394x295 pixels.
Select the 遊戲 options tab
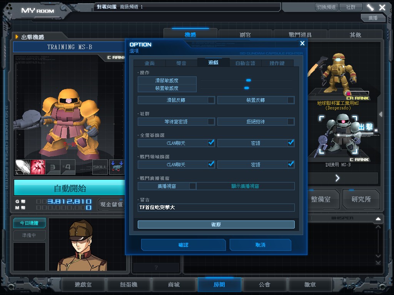point(213,63)
